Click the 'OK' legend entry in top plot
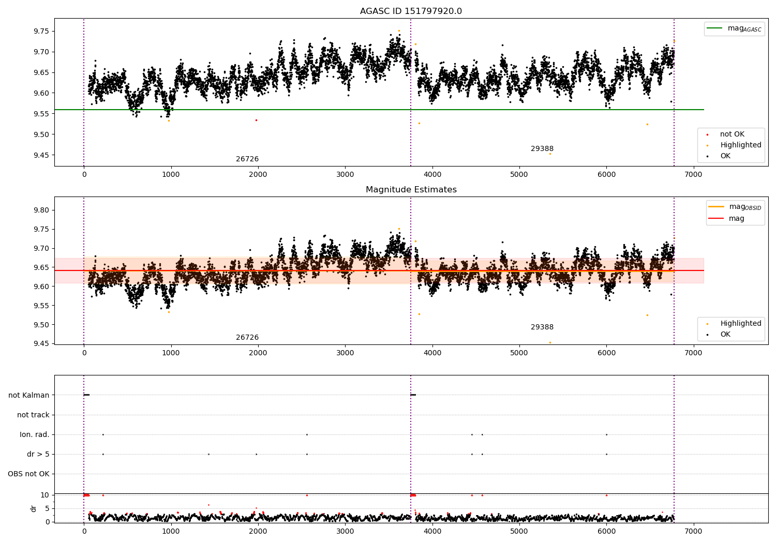 pyautogui.click(x=719, y=156)
